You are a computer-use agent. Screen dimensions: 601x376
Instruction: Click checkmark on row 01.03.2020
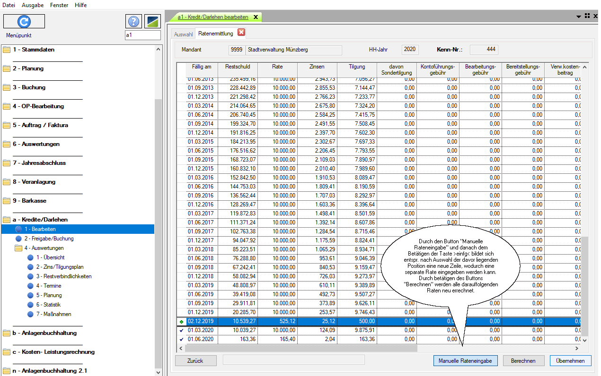pyautogui.click(x=181, y=331)
